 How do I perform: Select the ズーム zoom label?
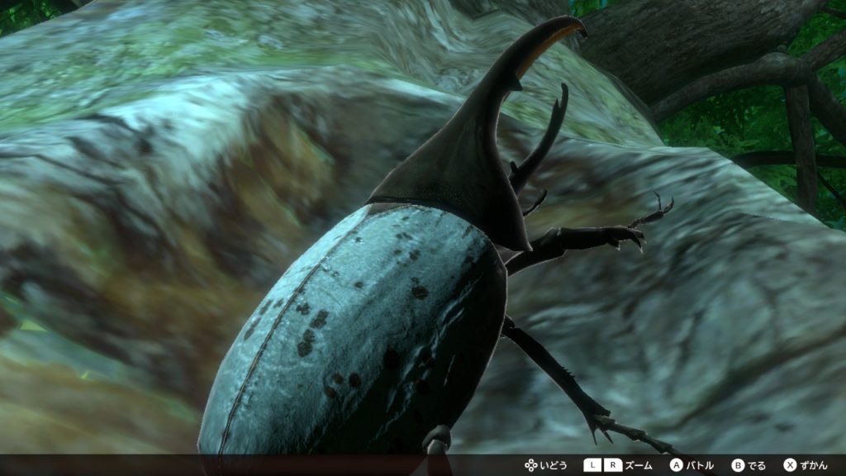tap(639, 465)
